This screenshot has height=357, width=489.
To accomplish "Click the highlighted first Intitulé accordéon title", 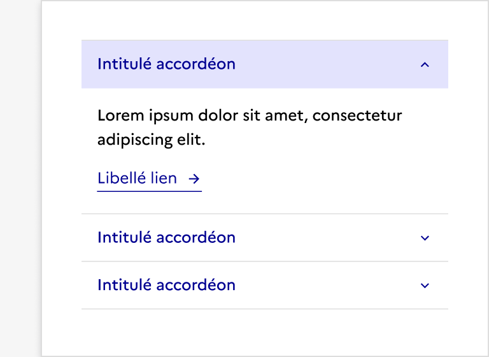I will 166,64.
